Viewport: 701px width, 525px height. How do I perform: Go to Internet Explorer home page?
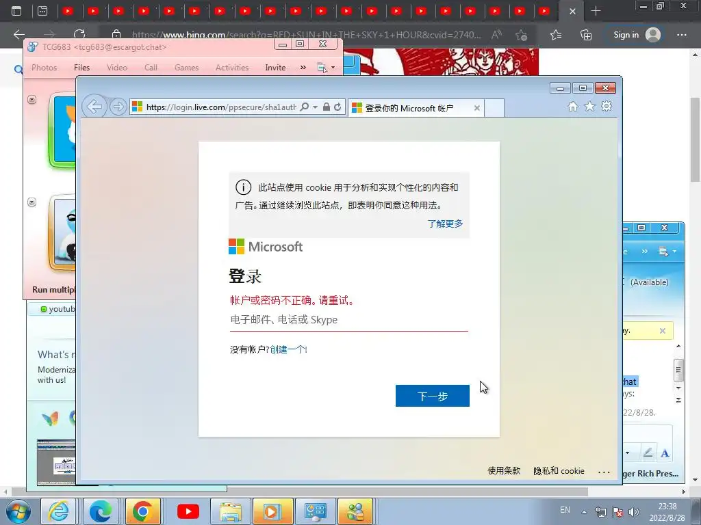point(573,106)
